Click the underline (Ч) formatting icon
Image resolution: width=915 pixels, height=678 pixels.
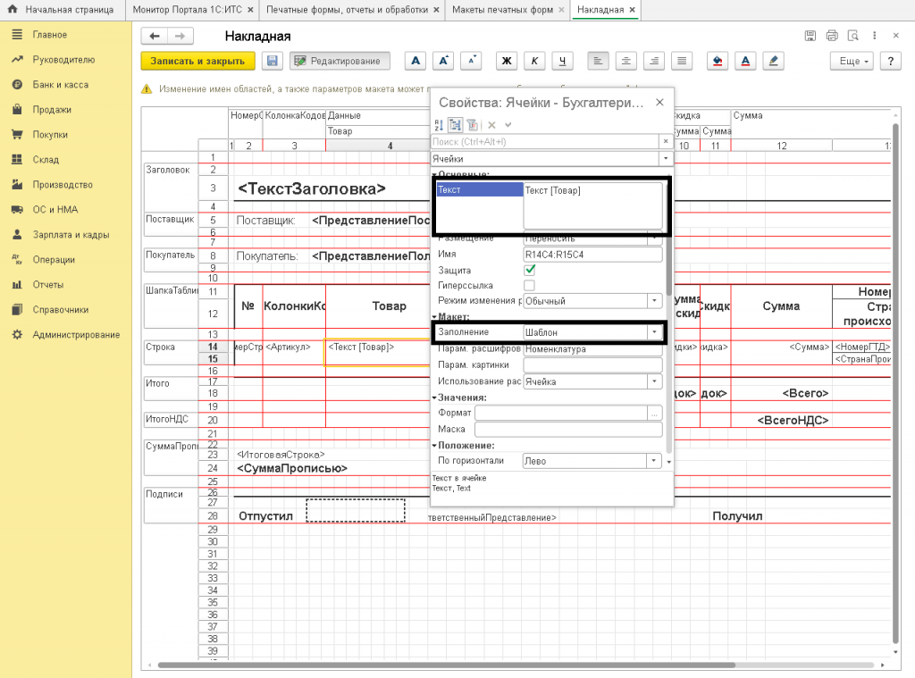(562, 61)
